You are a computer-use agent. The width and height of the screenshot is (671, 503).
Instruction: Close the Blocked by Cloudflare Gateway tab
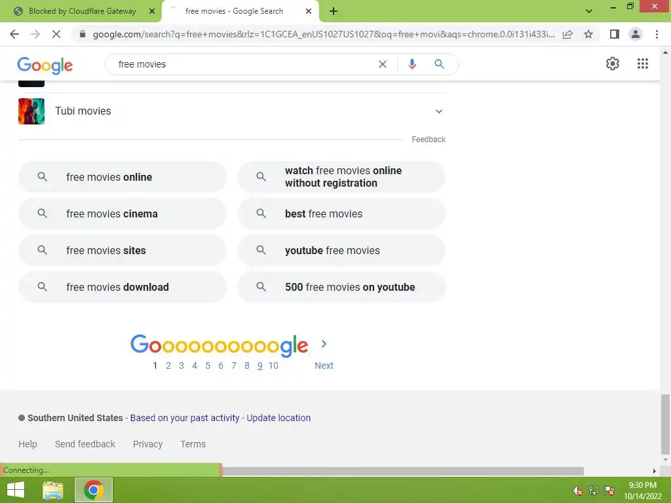coord(152,11)
